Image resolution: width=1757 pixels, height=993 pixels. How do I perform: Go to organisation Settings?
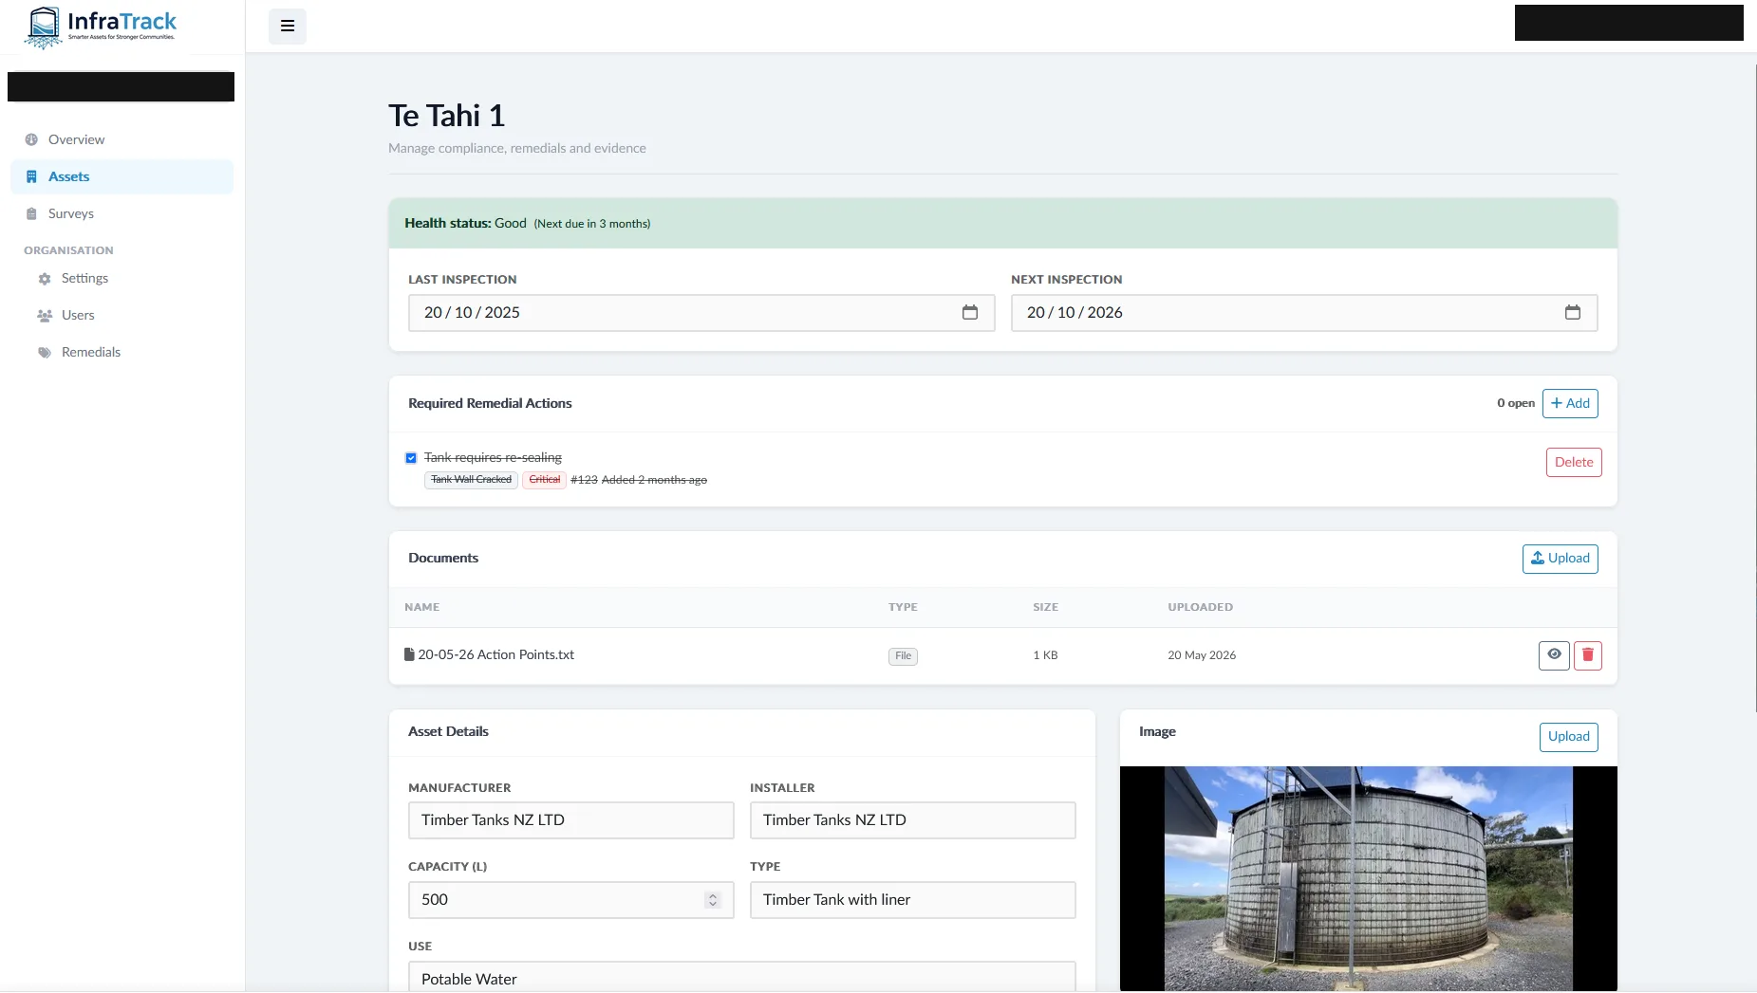tap(84, 278)
